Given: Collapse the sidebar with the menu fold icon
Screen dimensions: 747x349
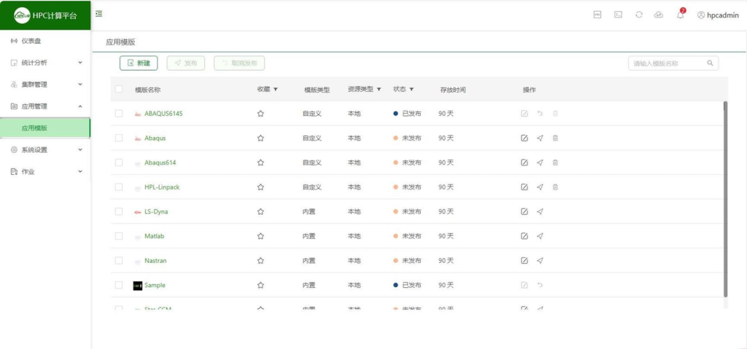Looking at the screenshot, I should pyautogui.click(x=98, y=14).
